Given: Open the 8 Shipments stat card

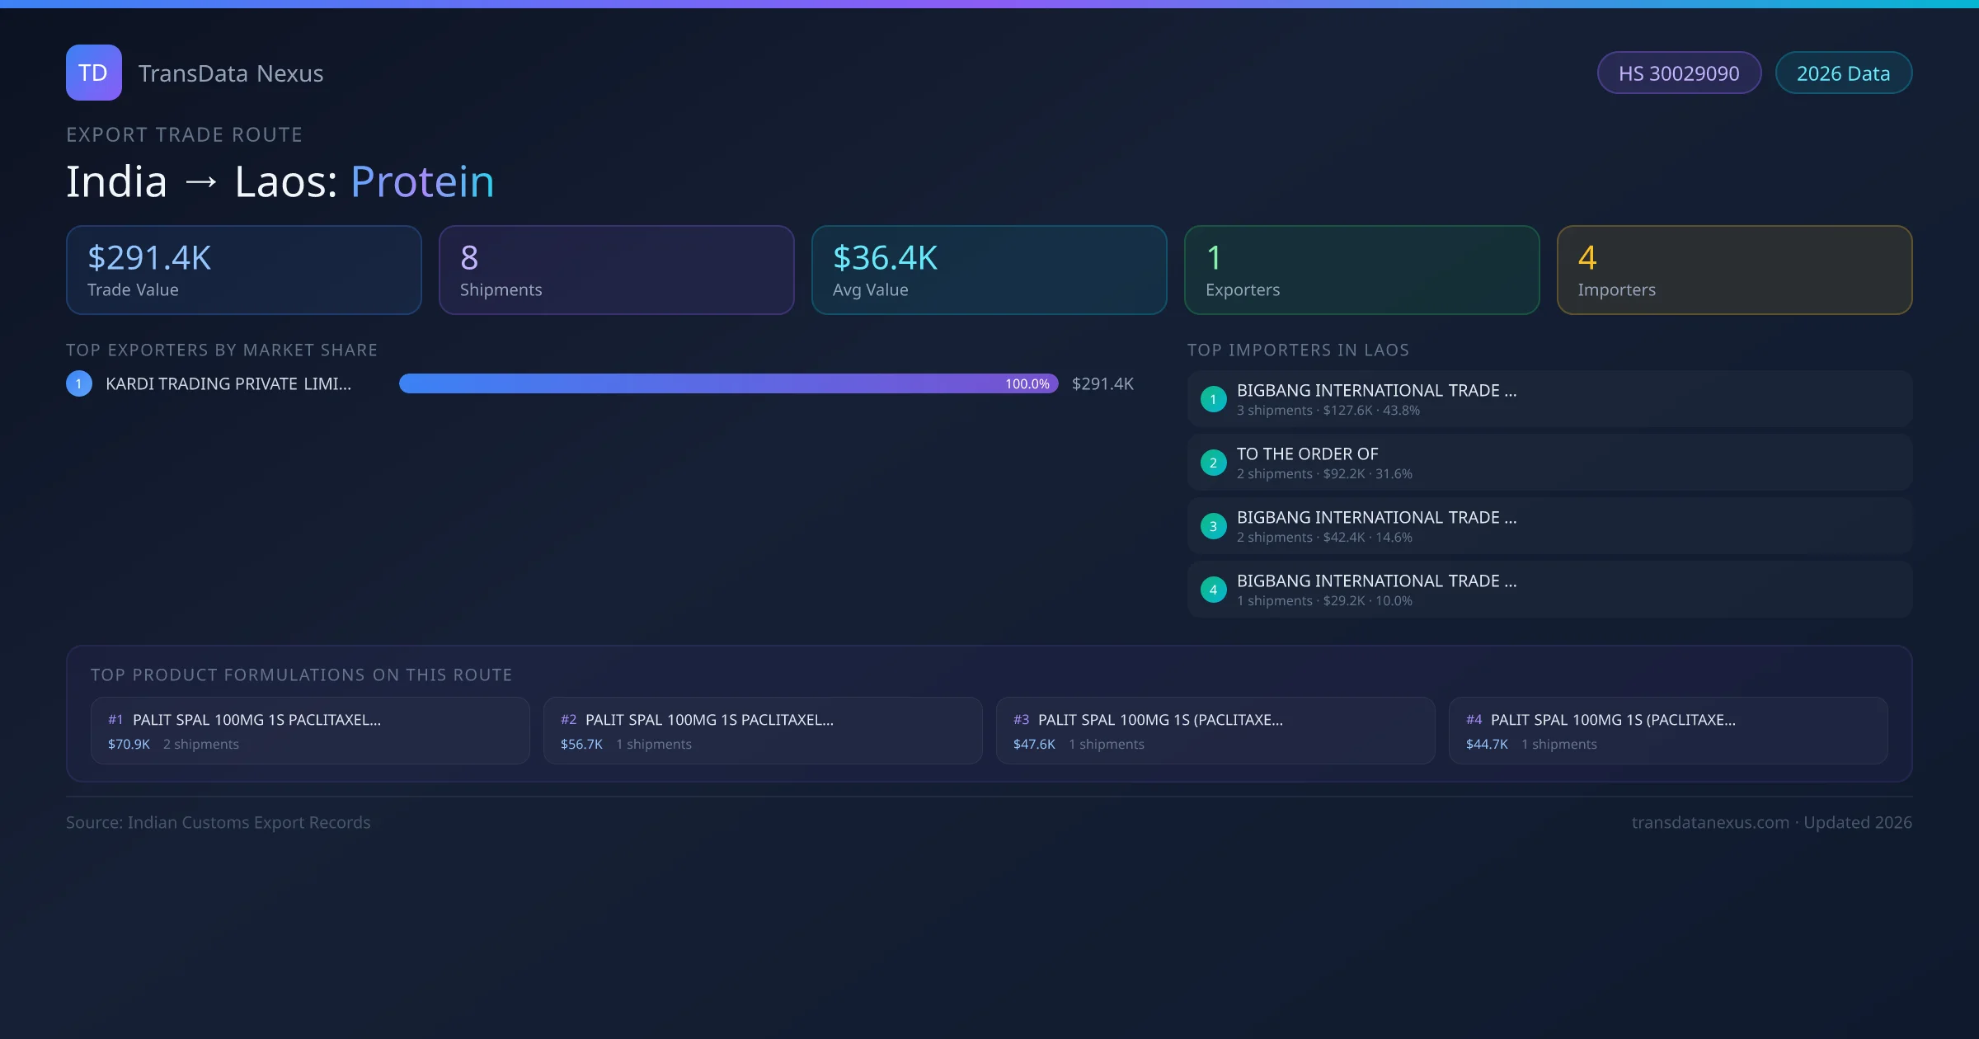Looking at the screenshot, I should (x=617, y=270).
